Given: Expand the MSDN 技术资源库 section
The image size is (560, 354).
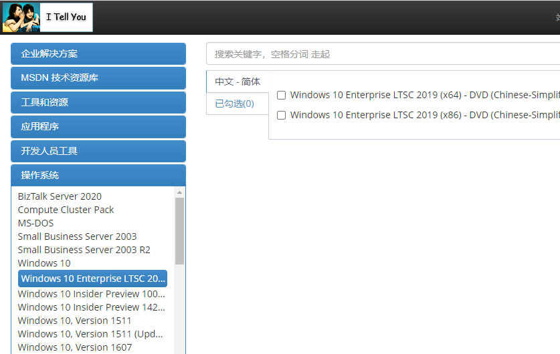Looking at the screenshot, I should click(98, 78).
